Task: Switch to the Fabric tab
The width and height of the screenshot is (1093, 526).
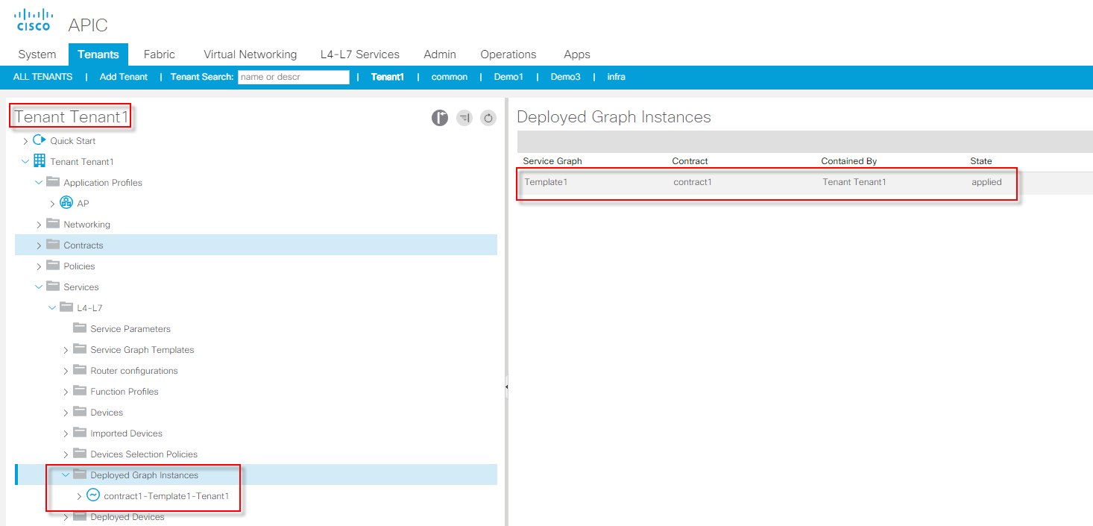Action: (160, 54)
